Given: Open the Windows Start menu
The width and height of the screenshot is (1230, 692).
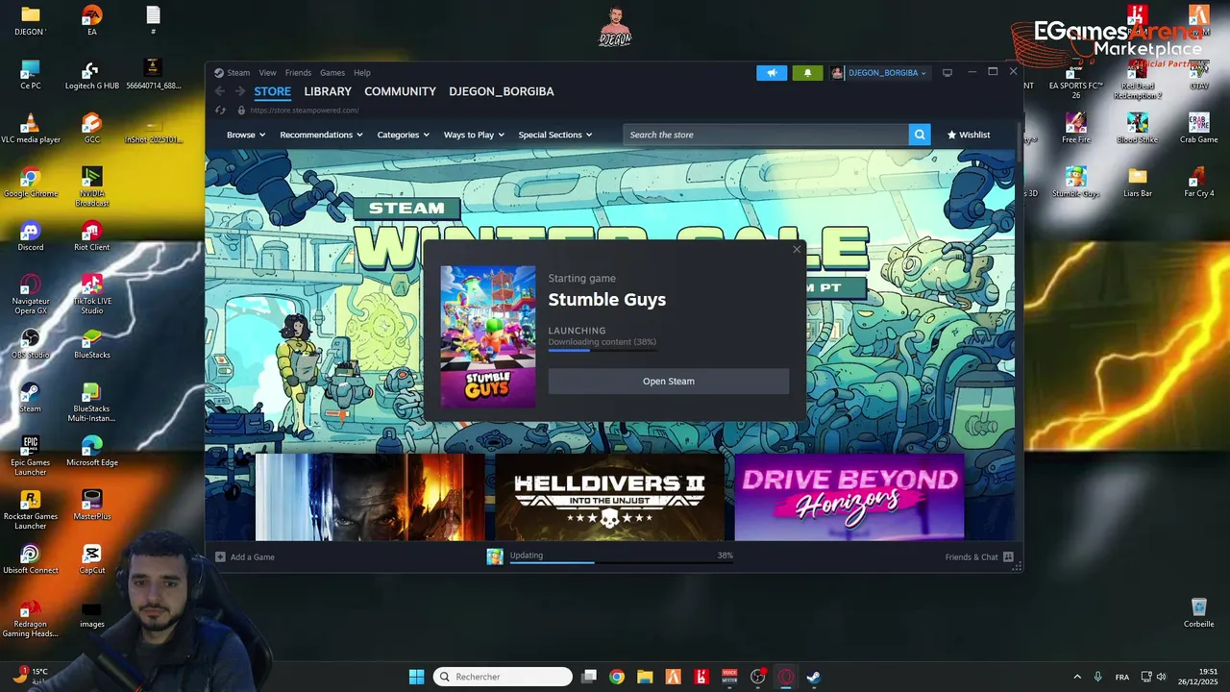Looking at the screenshot, I should coord(416,677).
